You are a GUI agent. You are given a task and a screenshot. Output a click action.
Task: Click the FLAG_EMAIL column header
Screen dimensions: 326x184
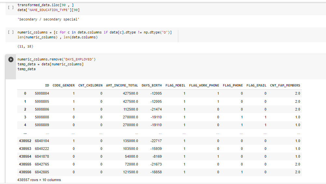257,85
